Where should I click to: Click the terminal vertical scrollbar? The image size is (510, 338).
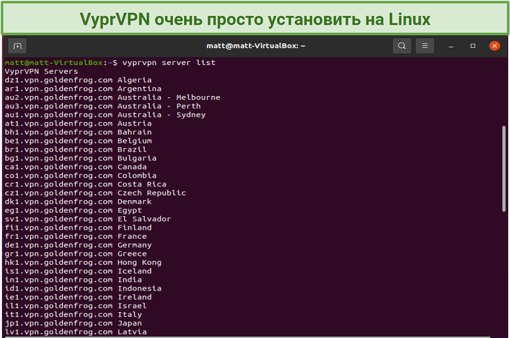click(504, 169)
